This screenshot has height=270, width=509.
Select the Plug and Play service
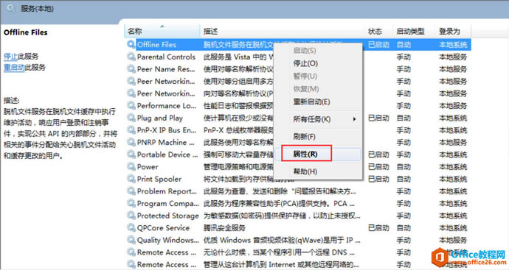pyautogui.click(x=160, y=118)
